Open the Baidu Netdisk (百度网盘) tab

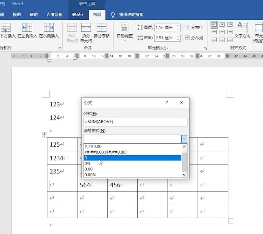55,15
